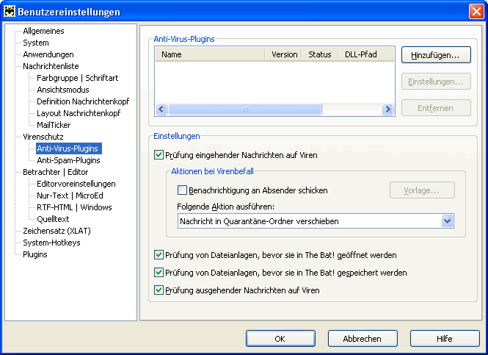Select Anti-Virus-Plugins tree entry

pos(69,148)
